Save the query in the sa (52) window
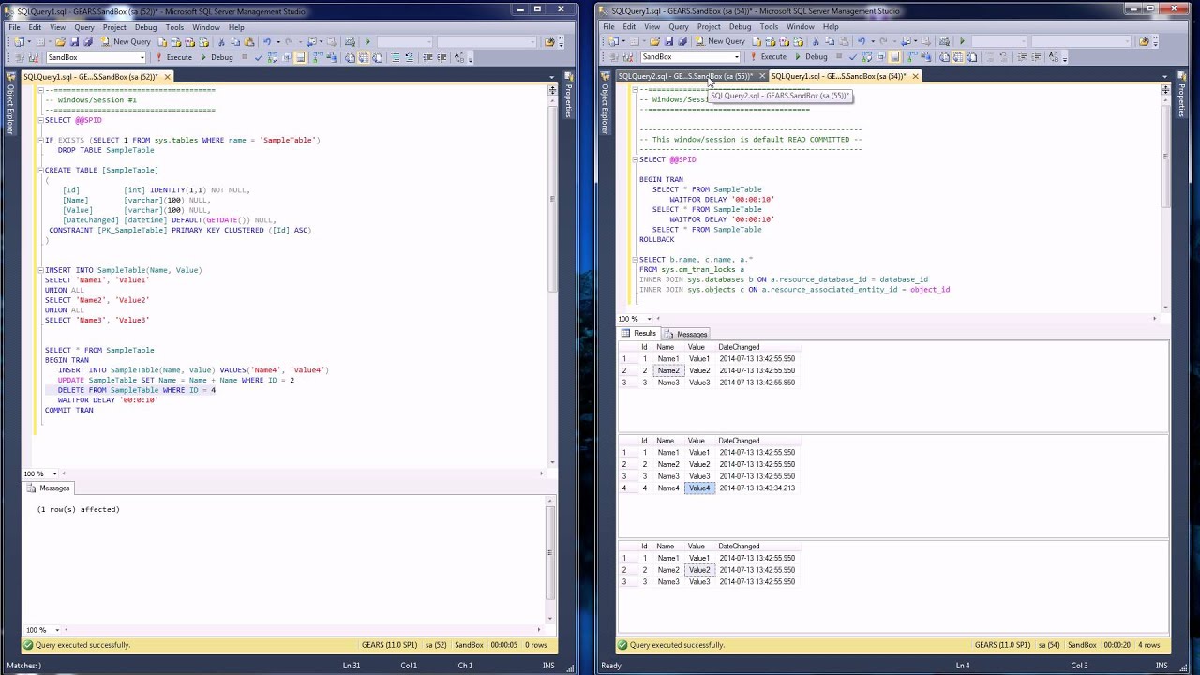The image size is (1200, 675). coord(75,41)
